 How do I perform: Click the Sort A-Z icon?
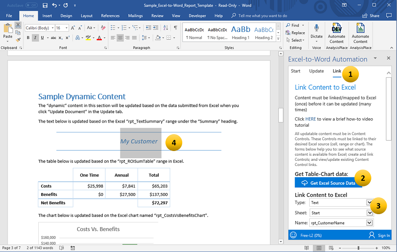[166, 28]
